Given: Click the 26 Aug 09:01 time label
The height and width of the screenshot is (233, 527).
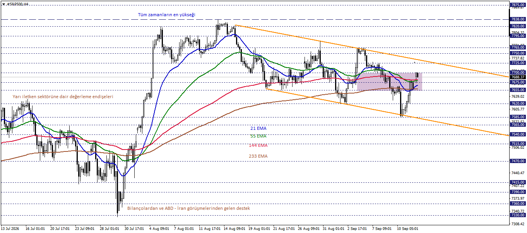Looking at the screenshot, I should point(308,229).
